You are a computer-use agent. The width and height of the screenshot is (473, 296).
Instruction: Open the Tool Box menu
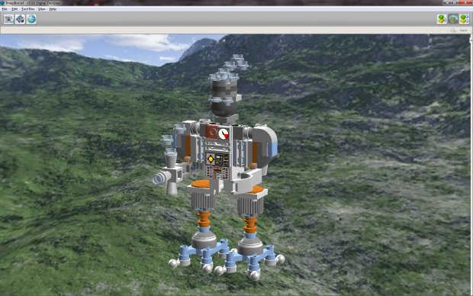(x=28, y=9)
